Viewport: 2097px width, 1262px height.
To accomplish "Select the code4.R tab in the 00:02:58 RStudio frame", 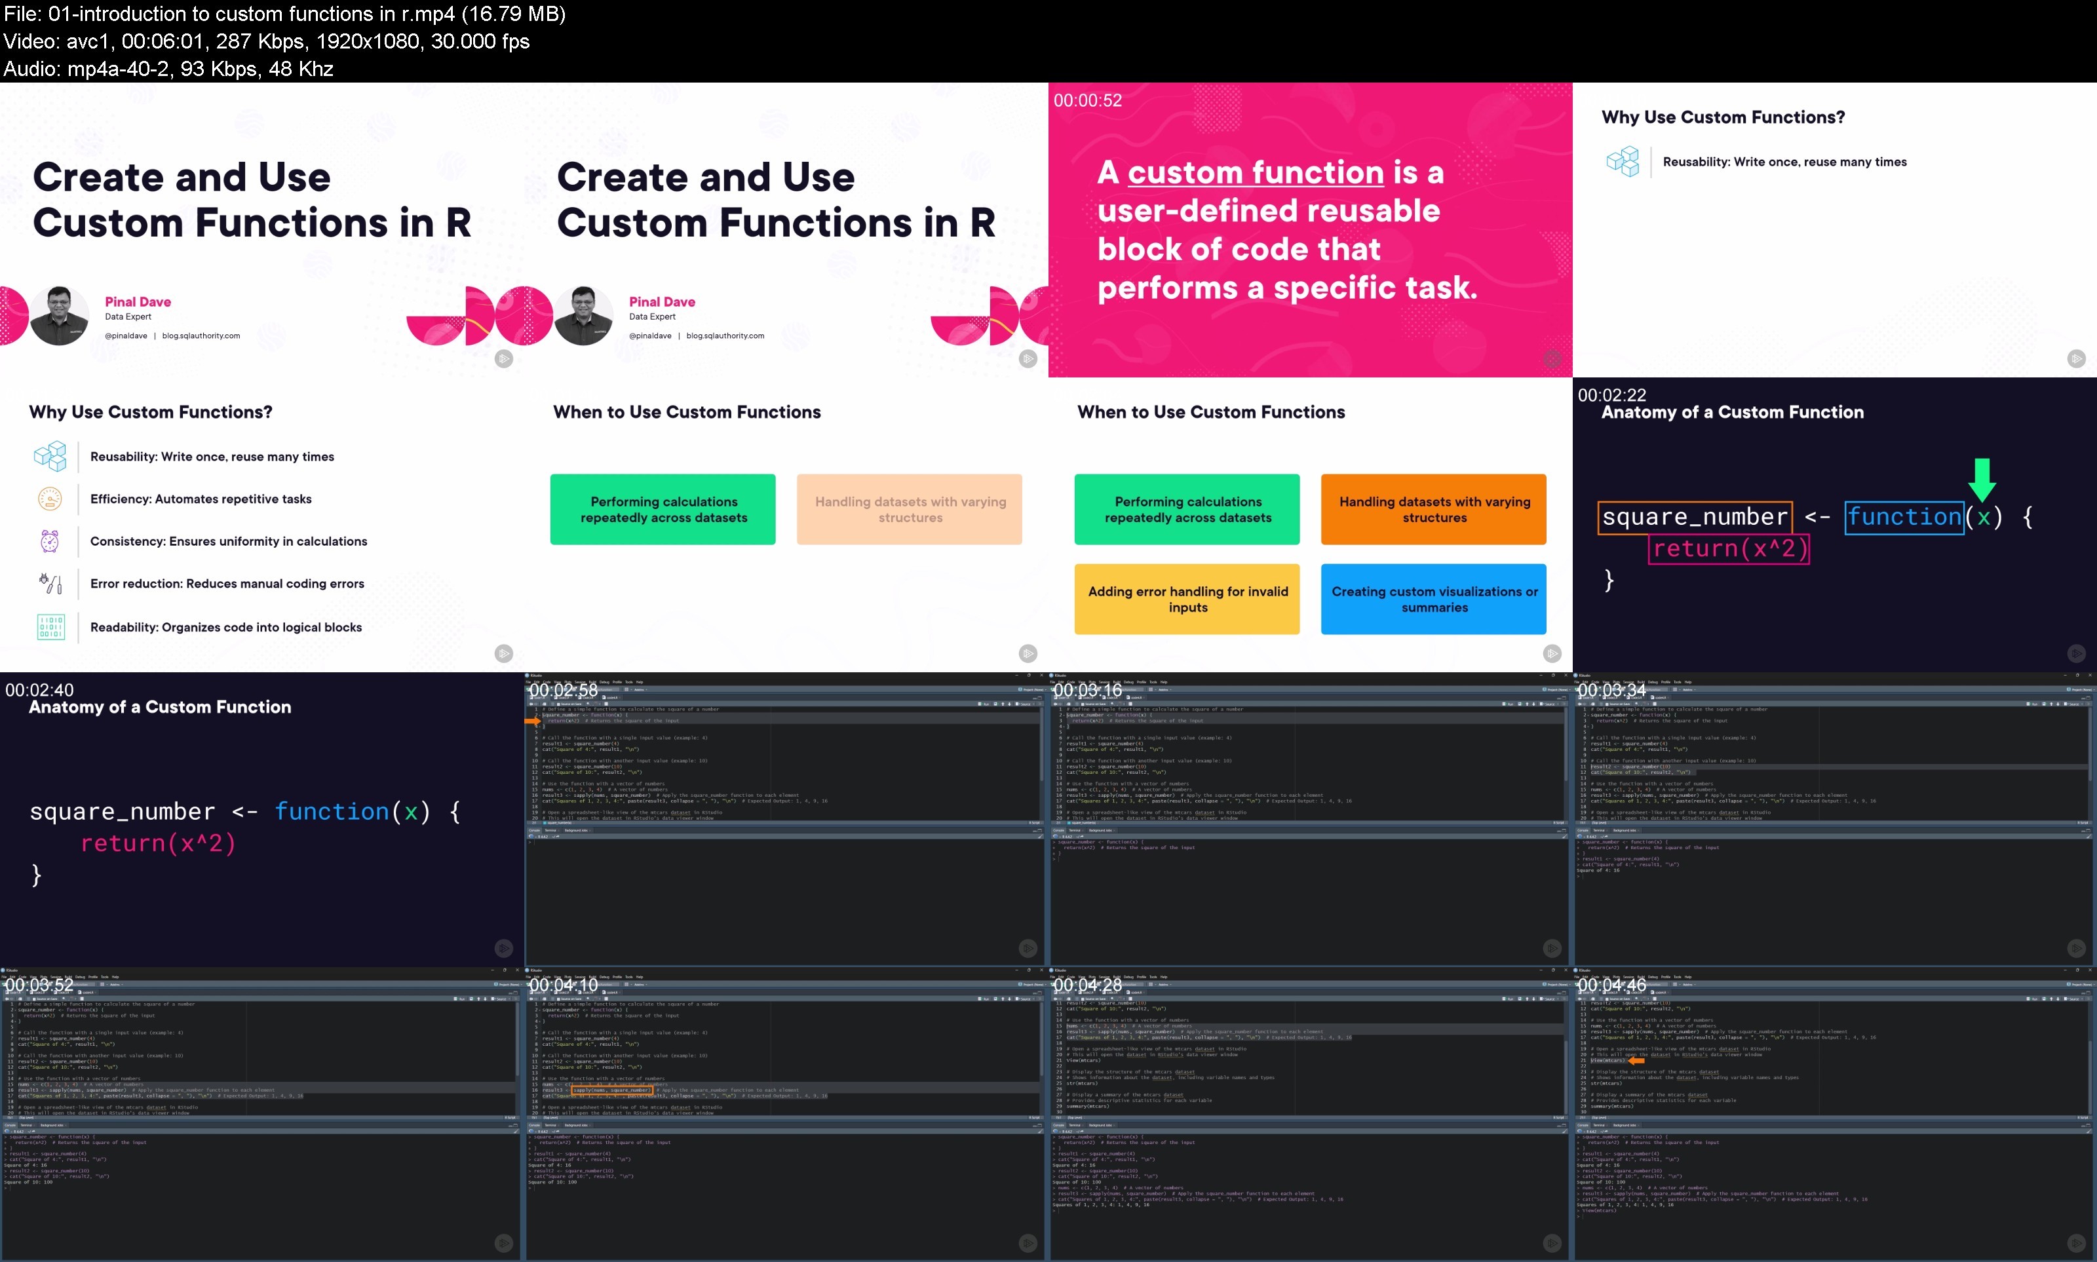I will point(611,697).
